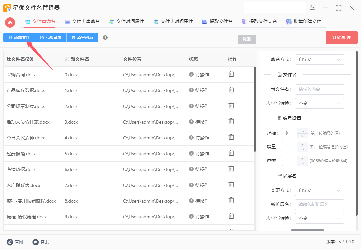Delete the 产品库存数据.docx row via trash icon

click(x=231, y=90)
